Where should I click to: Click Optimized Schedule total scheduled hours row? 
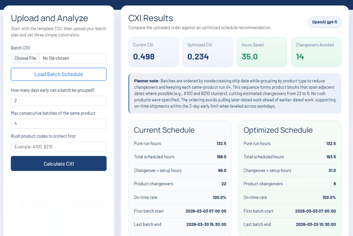[x=289, y=157]
